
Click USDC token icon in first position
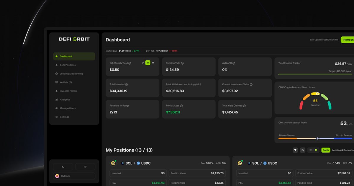138,163
